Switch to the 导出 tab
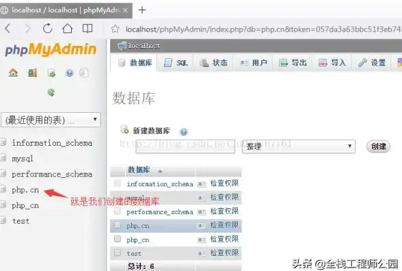This screenshot has height=271, width=402. tap(293, 63)
